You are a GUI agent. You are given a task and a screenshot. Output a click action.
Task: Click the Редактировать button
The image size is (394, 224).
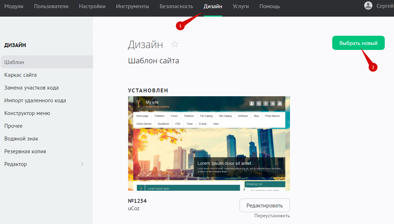(x=264, y=205)
